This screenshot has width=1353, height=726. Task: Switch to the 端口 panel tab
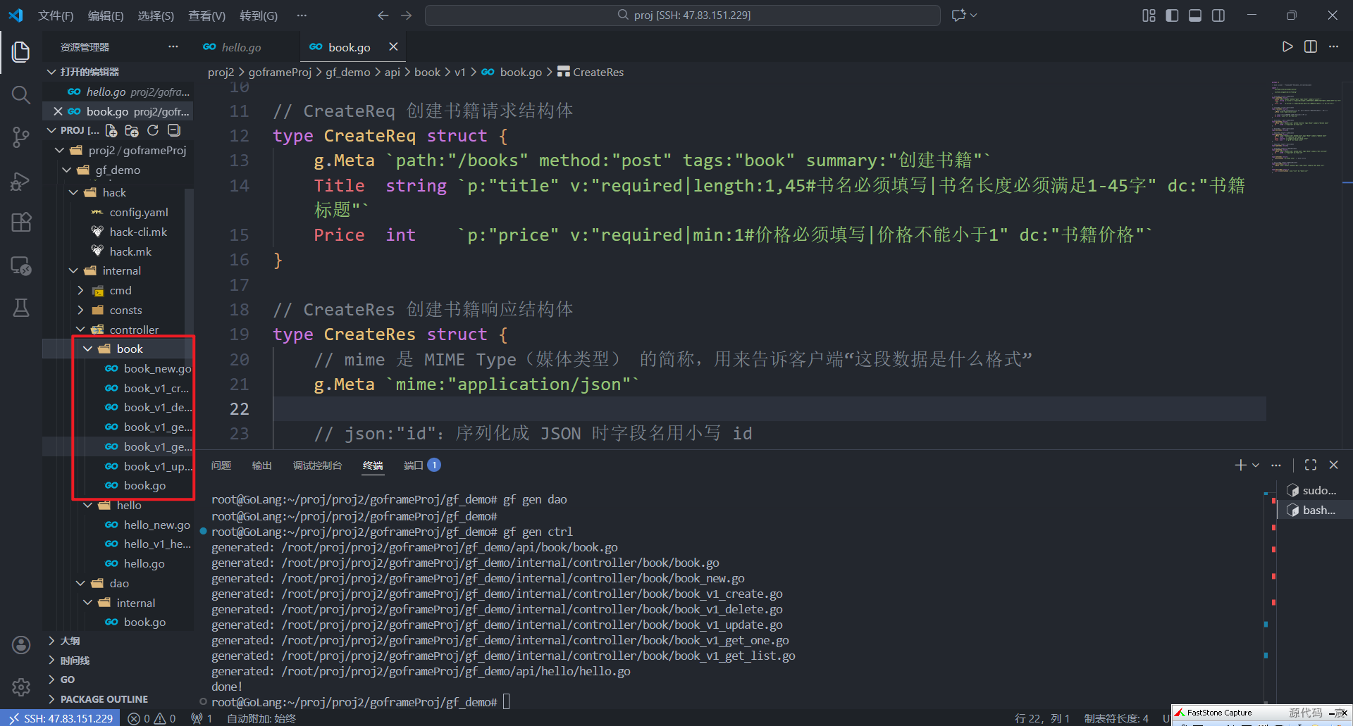pyautogui.click(x=421, y=465)
